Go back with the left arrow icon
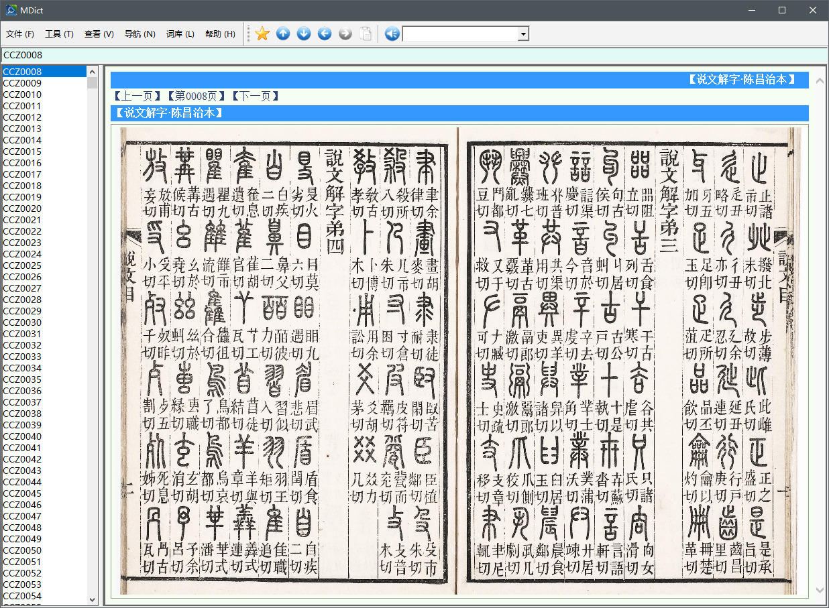This screenshot has height=608, width=829. 325,34
